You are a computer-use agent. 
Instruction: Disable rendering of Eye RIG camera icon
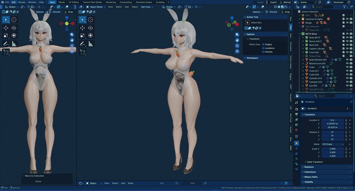[351, 86]
